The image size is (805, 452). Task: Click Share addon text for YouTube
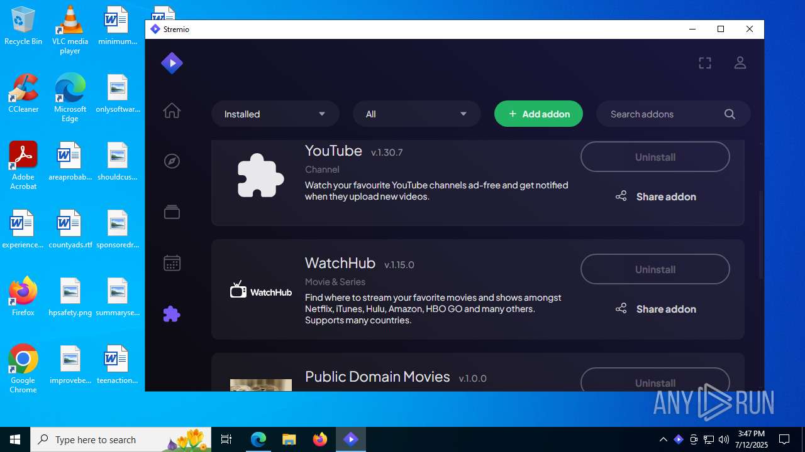click(x=666, y=196)
